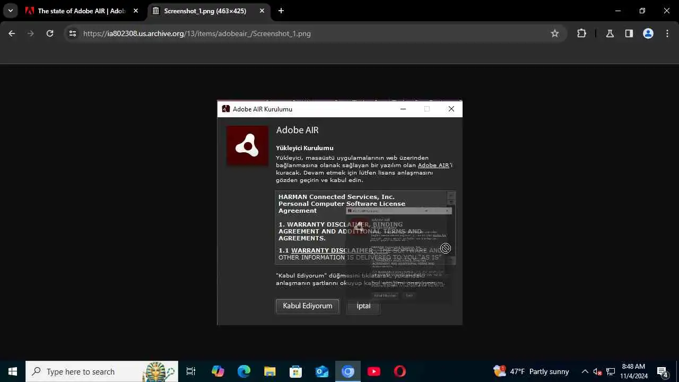Screen dimensions: 679x382
Task: Click the muted volume tray icon
Action: [597, 371]
